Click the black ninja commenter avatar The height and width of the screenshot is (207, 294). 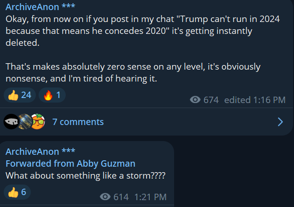[11, 122]
